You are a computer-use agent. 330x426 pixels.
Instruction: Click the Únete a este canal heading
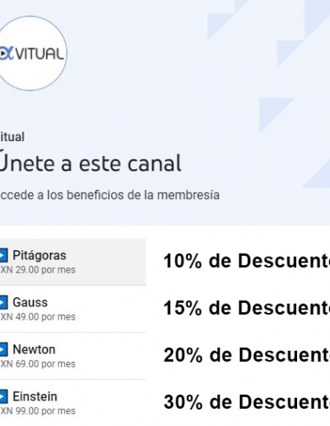coord(91,163)
